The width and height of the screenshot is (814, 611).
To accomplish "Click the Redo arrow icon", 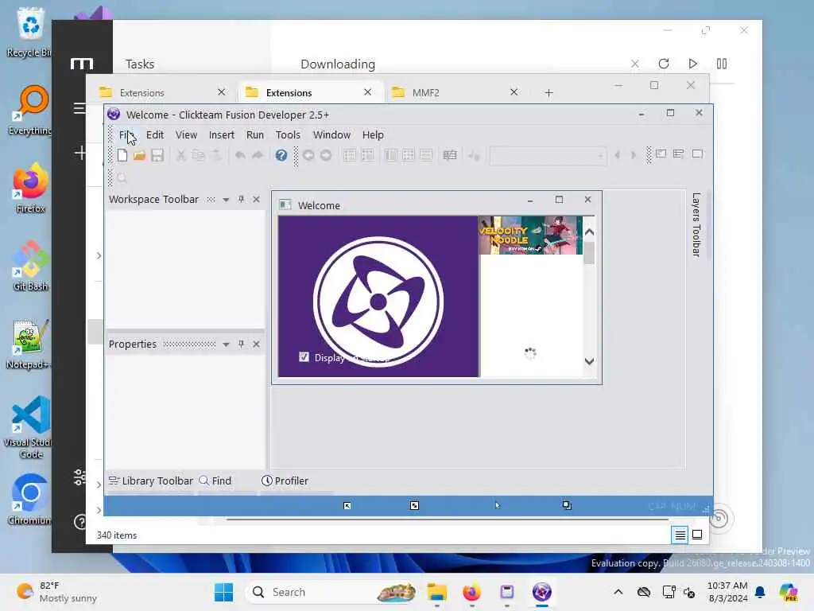I will pyautogui.click(x=258, y=155).
